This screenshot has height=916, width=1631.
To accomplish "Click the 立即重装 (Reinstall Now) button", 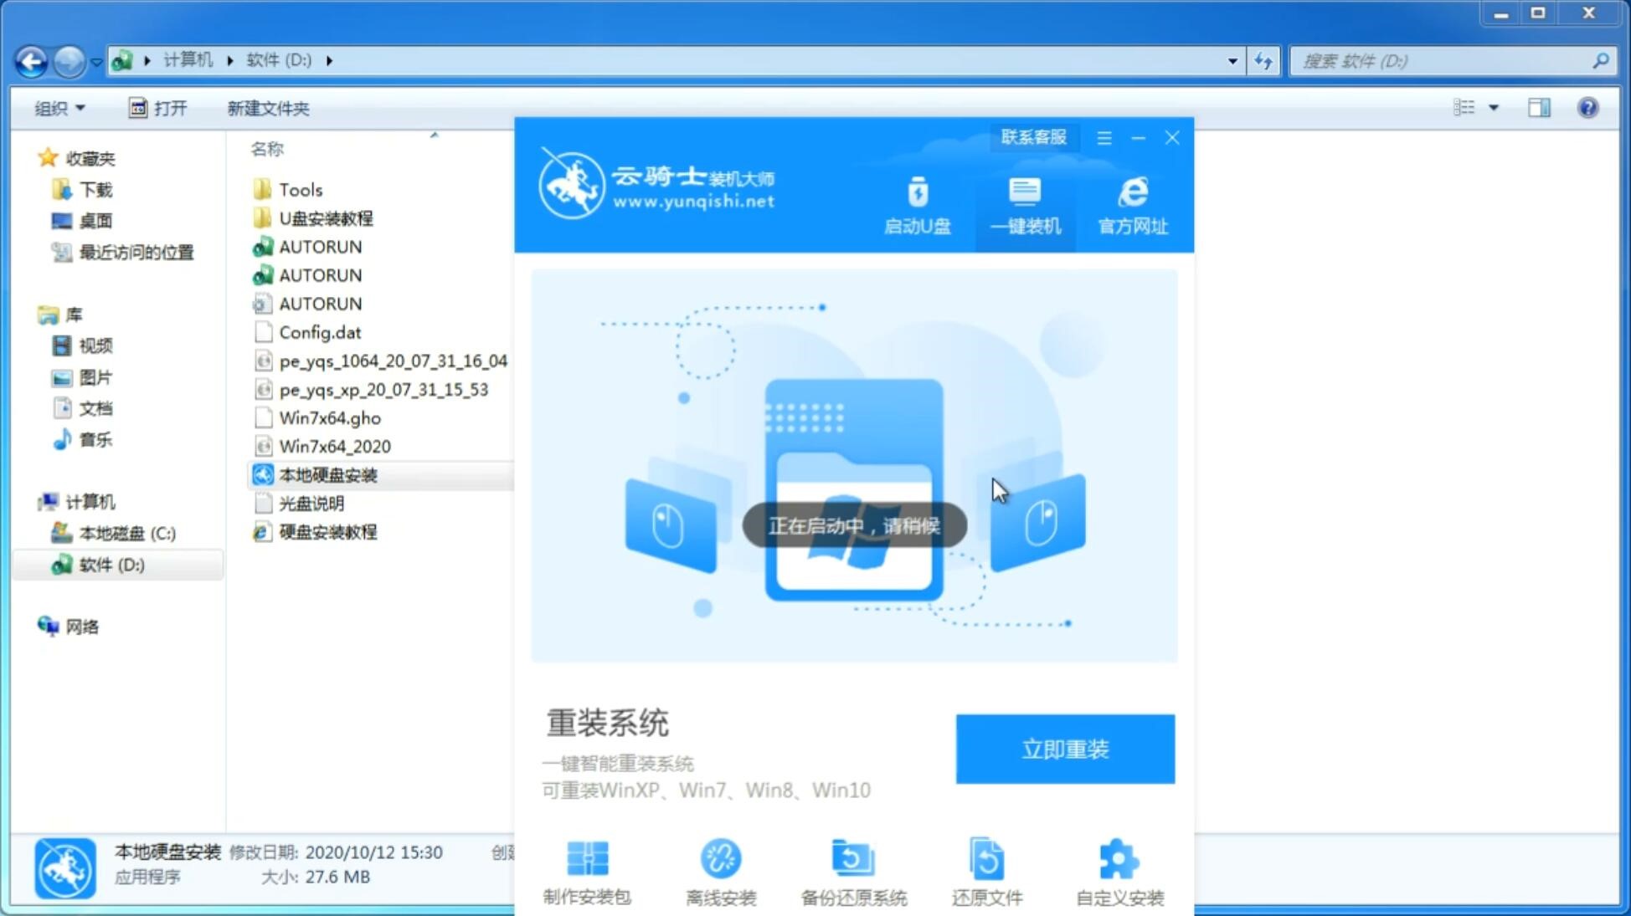I will pos(1065,750).
